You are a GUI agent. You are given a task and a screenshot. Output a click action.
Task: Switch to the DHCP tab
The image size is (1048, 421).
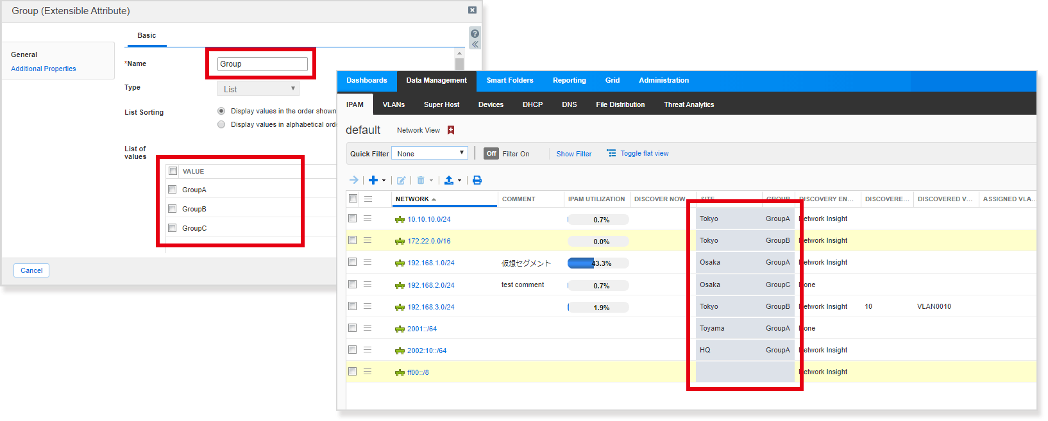[532, 104]
